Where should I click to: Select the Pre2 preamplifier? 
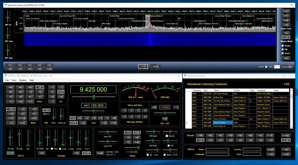coord(61,92)
